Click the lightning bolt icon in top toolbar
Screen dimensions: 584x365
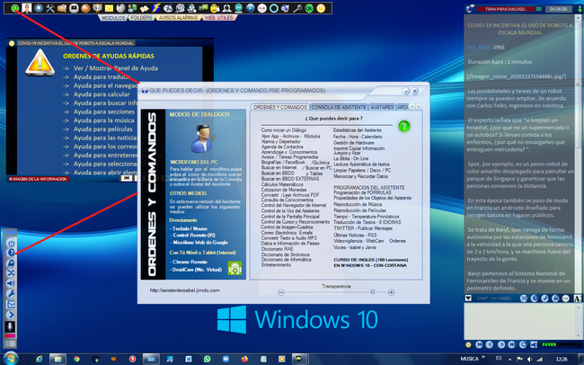[x=156, y=8]
